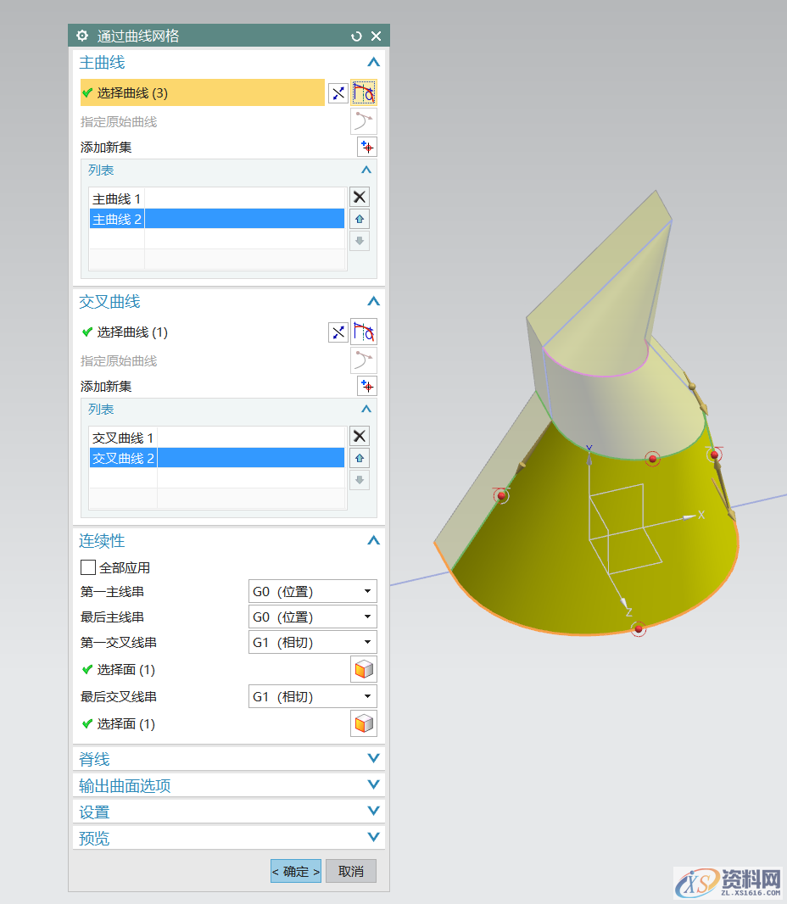Click 添加新集 icon under 交叉曲线
This screenshot has height=904, width=787.
click(x=366, y=386)
